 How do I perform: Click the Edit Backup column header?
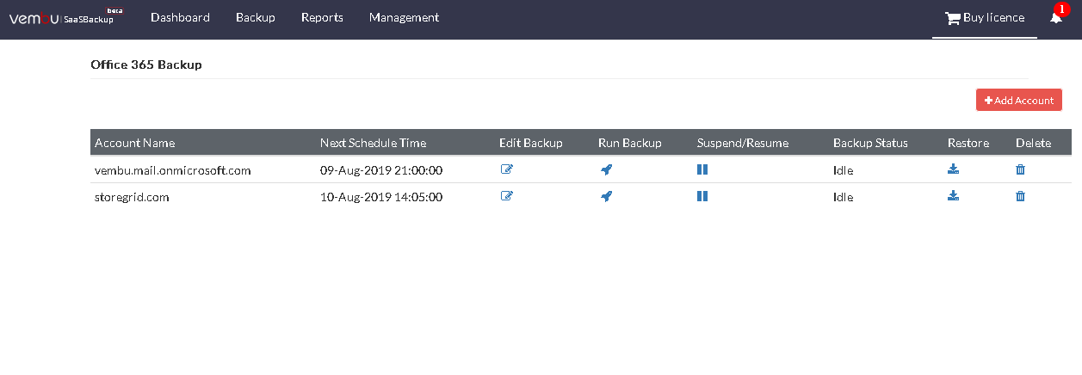531,143
